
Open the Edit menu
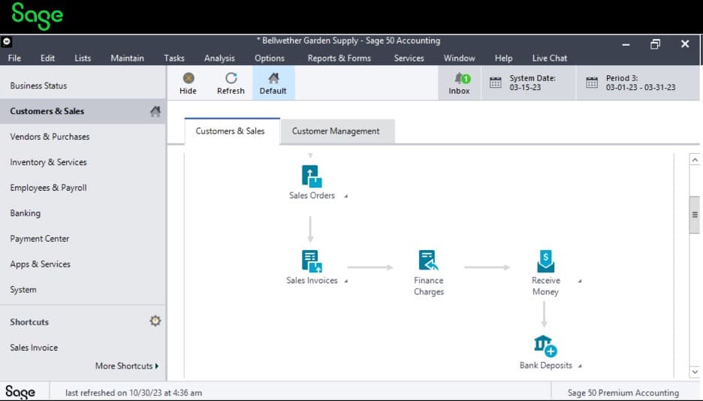tap(47, 59)
